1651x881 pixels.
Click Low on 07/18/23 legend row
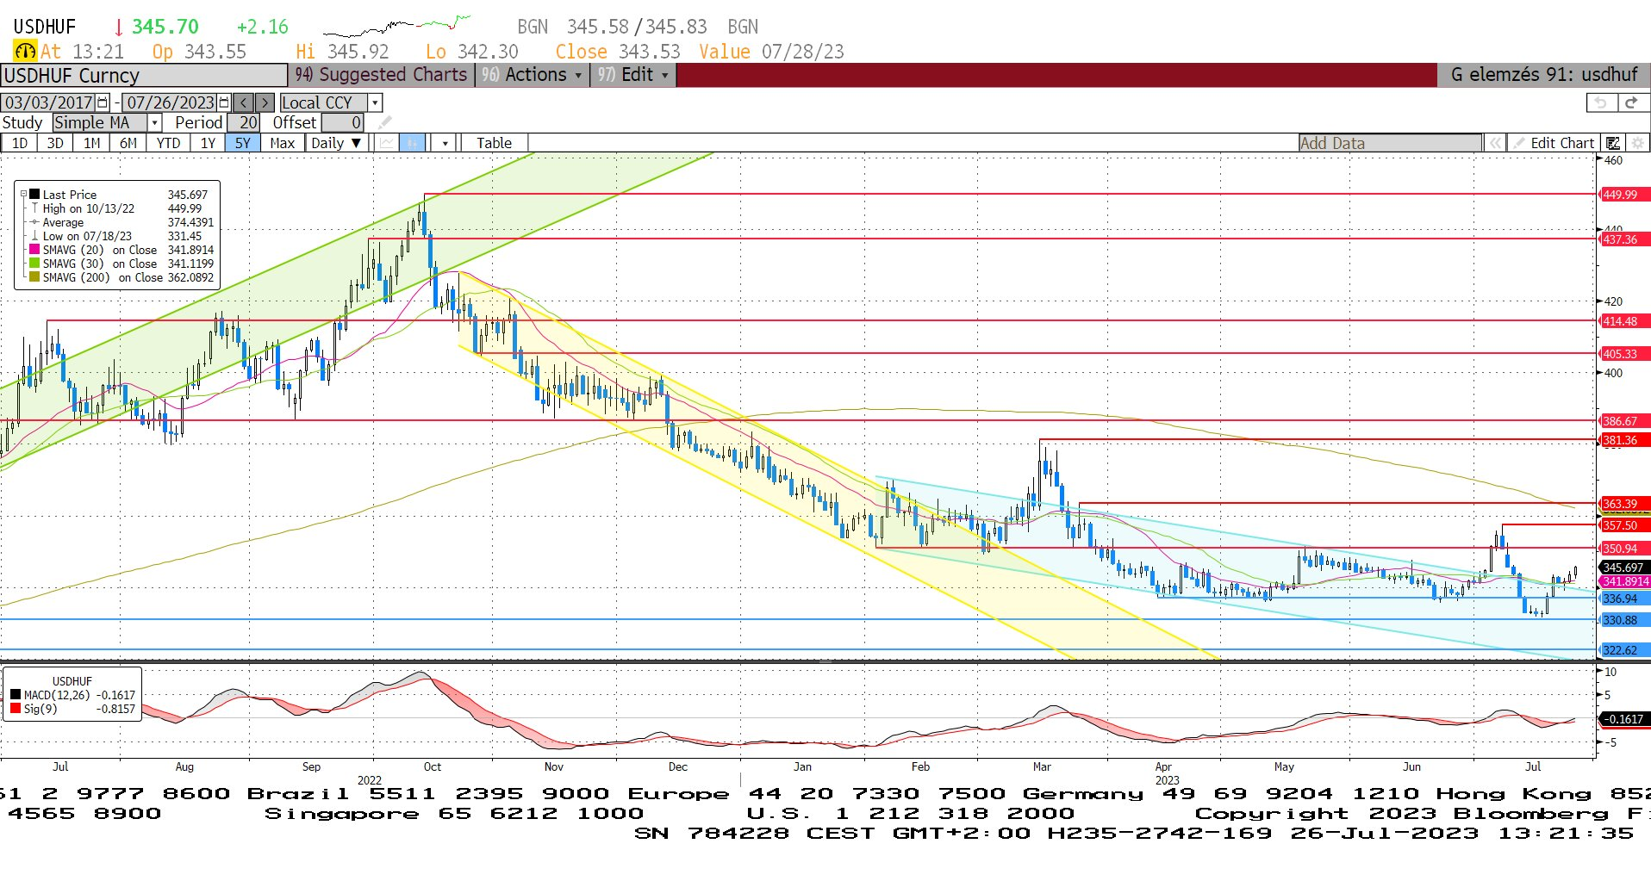122,236
